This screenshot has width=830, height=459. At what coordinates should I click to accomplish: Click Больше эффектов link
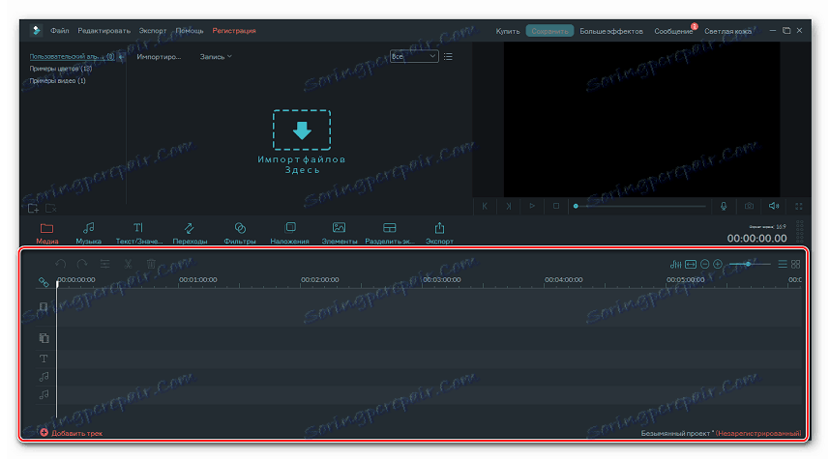click(611, 31)
